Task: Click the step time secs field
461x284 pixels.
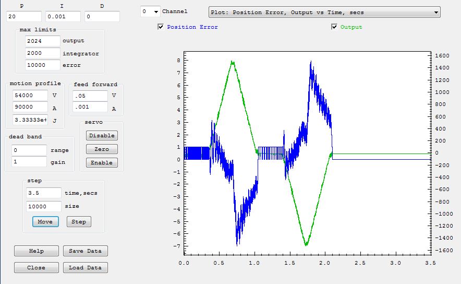Action: pos(43,193)
